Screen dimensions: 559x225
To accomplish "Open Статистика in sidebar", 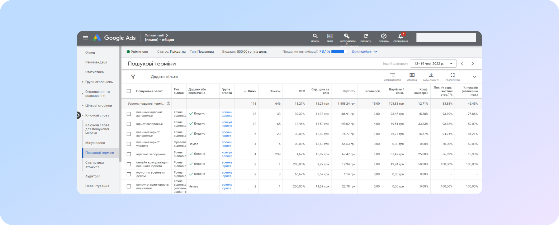I will click(x=94, y=72).
